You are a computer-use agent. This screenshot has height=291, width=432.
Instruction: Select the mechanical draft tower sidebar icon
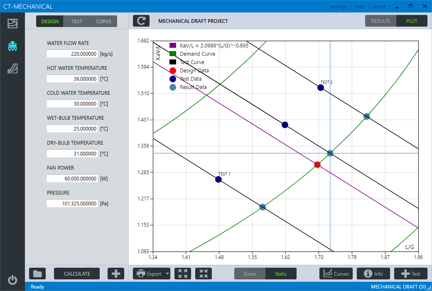click(x=12, y=46)
